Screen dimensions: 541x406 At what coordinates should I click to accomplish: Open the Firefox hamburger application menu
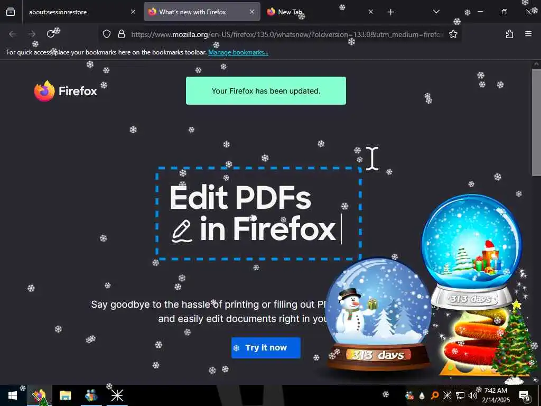point(528,34)
